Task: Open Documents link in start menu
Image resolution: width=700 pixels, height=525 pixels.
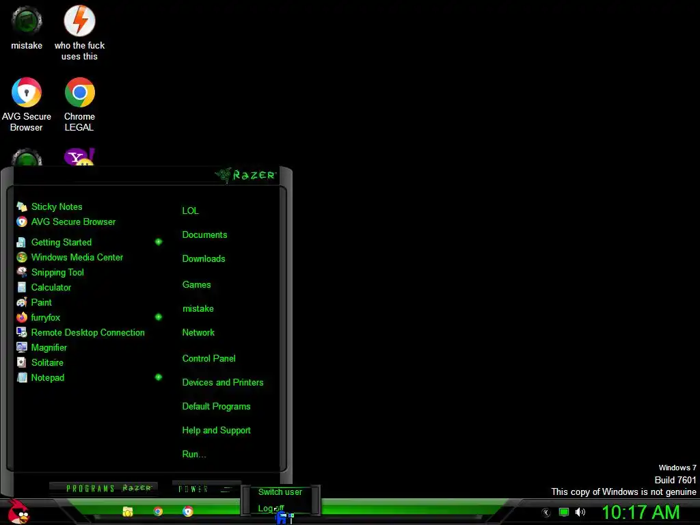Action: 204,235
